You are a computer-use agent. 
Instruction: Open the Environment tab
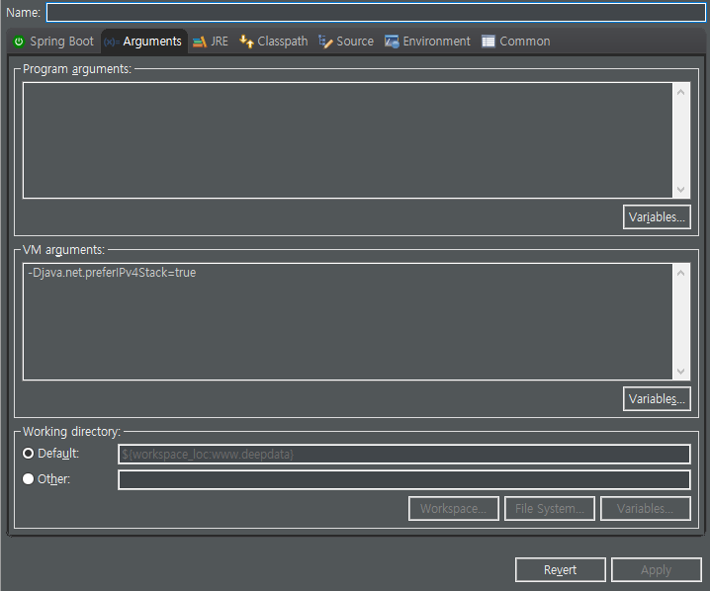(x=428, y=42)
